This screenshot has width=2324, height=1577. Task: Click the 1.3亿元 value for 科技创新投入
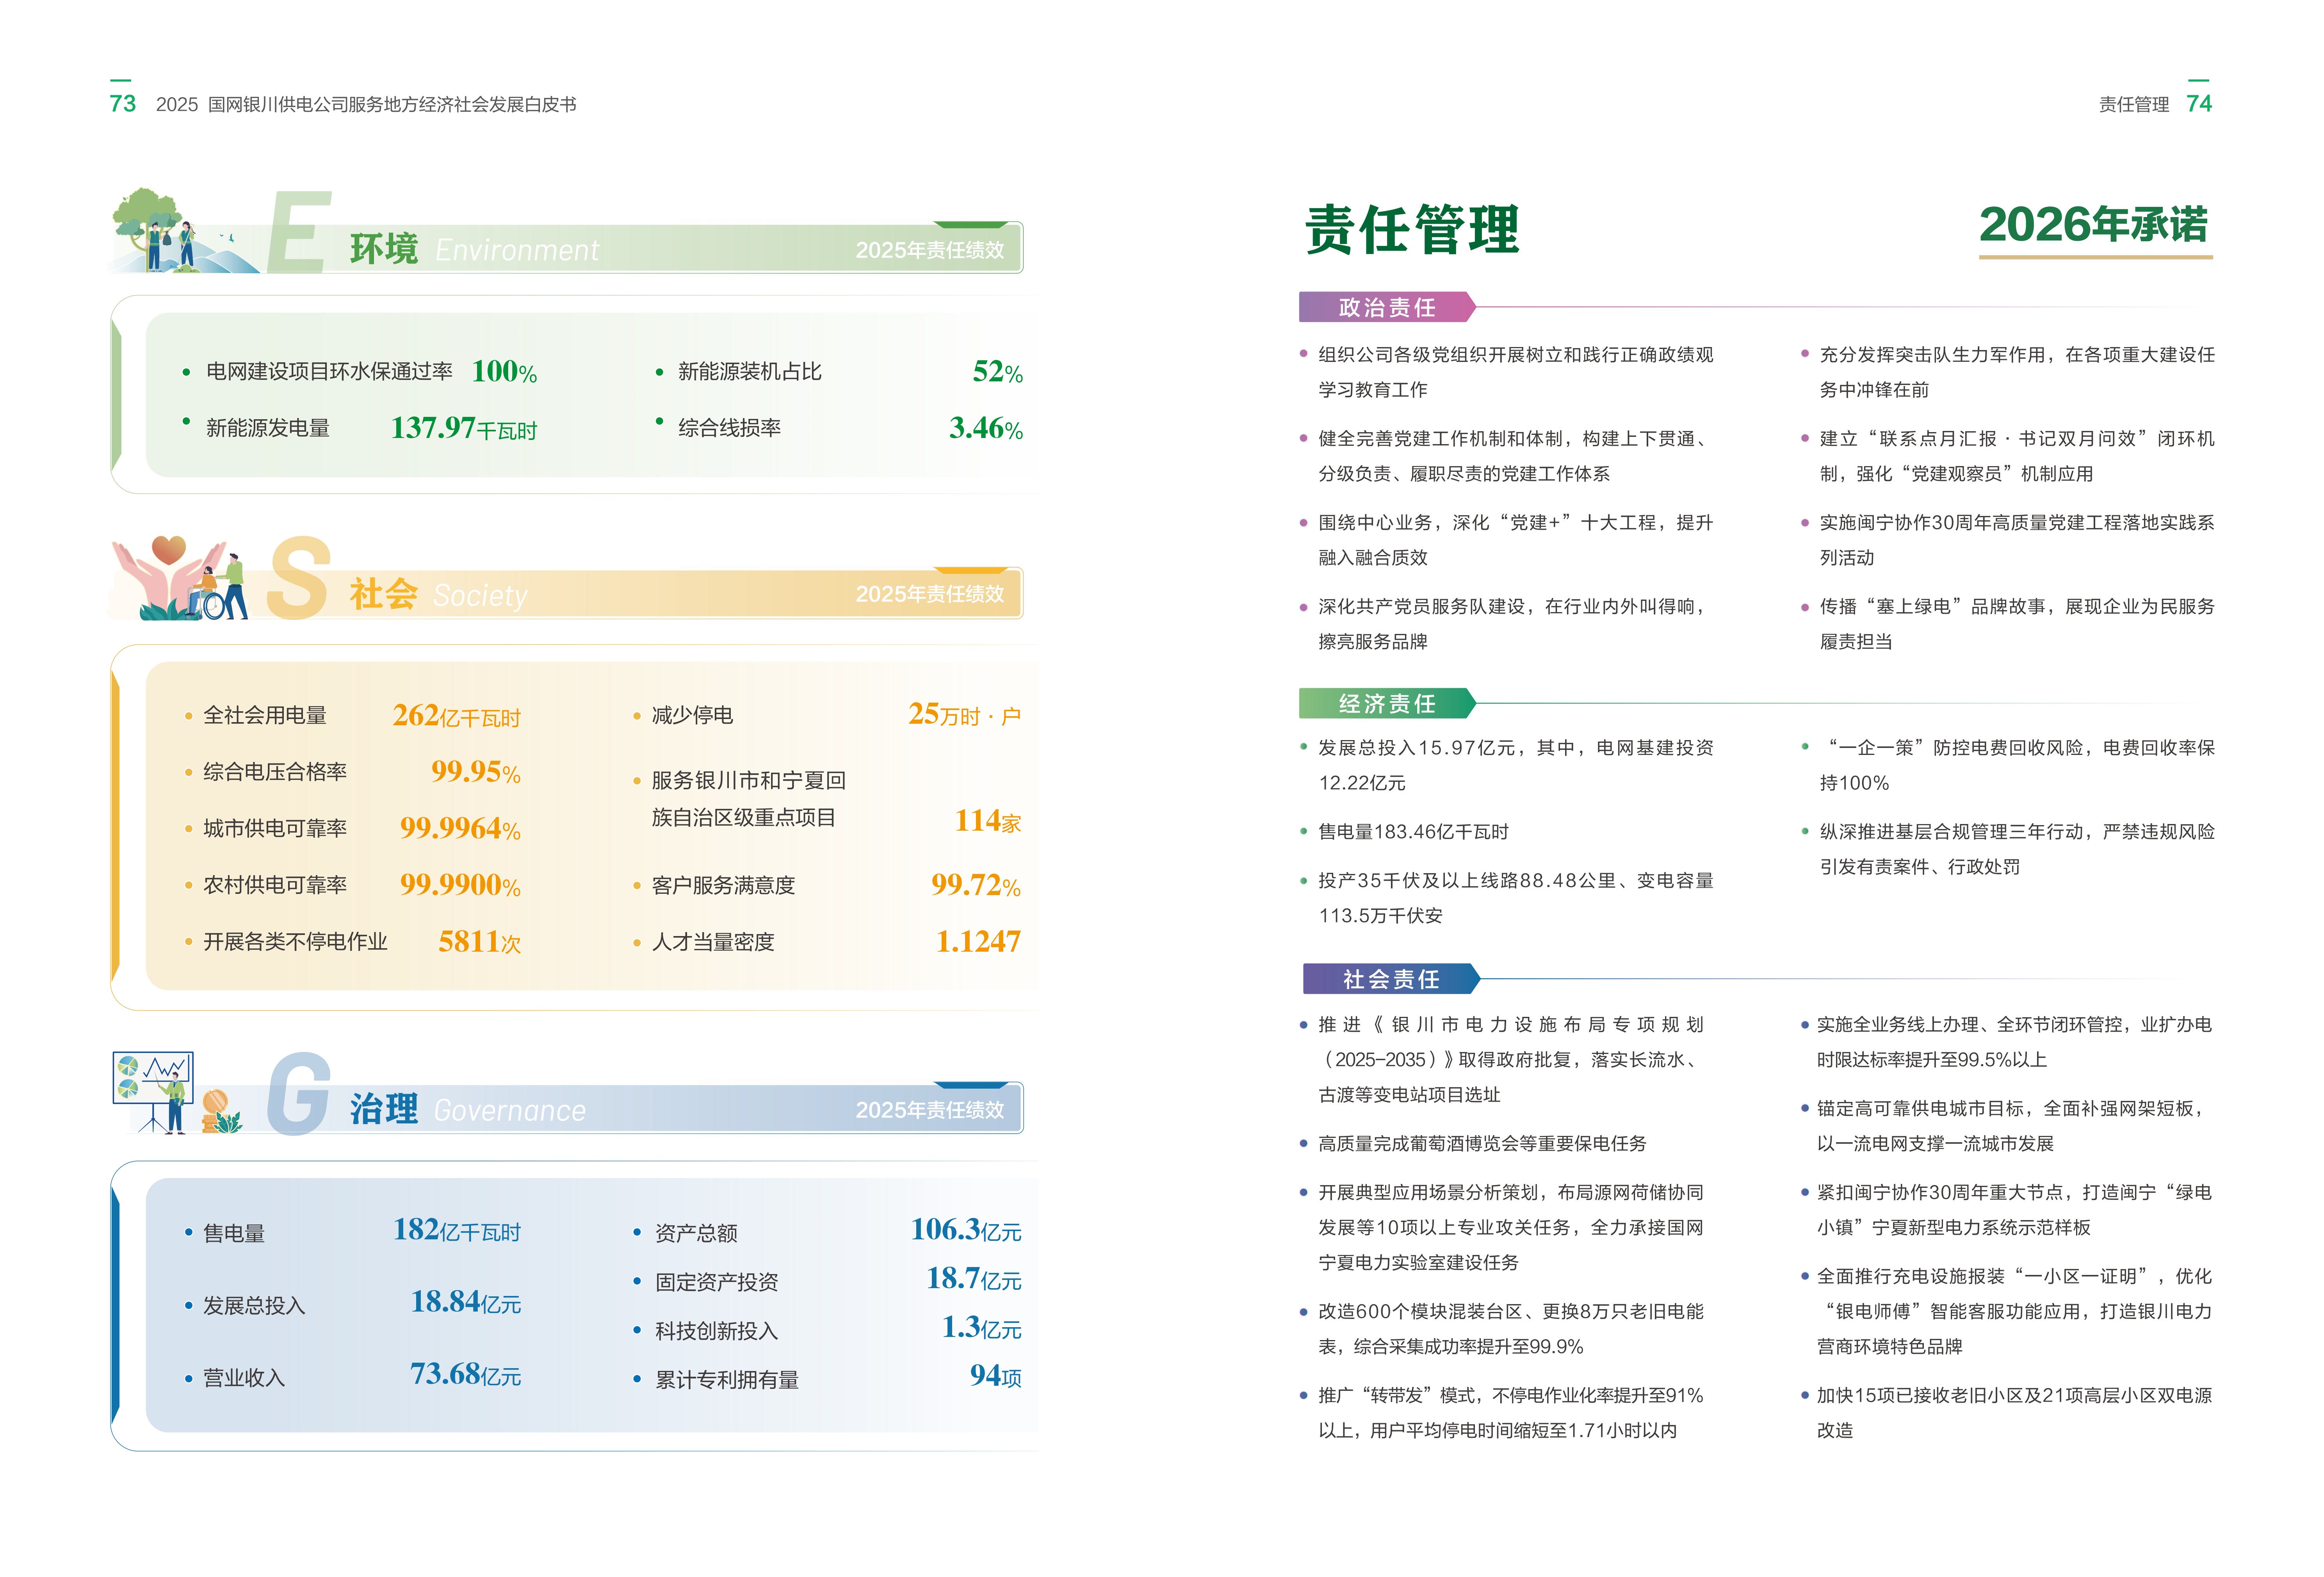982,1328
